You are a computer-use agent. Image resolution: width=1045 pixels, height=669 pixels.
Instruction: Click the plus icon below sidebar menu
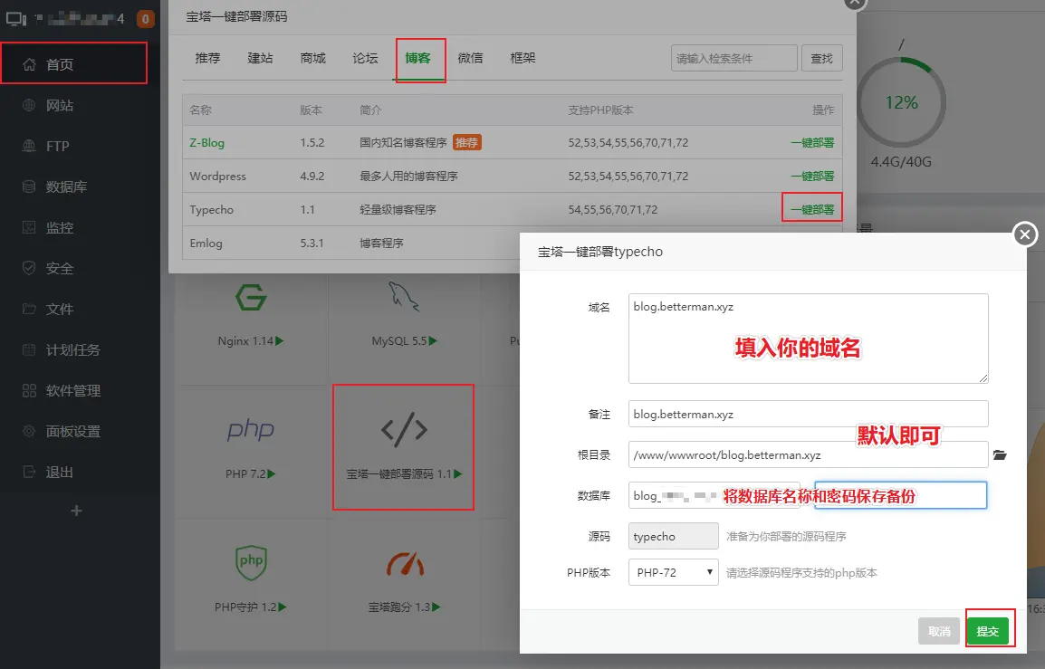click(77, 511)
